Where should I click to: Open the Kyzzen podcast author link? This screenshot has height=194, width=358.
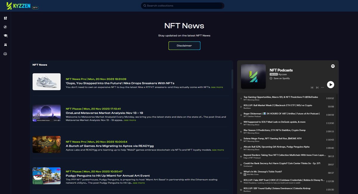pos(283,74)
